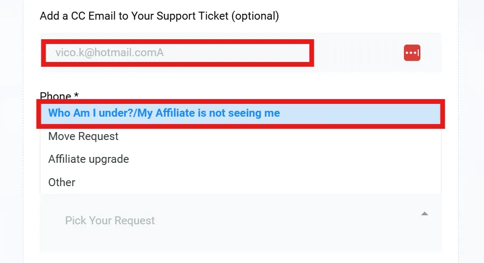
Task: Click empty space right of the Affiliate upgrade text
Action: point(284,159)
